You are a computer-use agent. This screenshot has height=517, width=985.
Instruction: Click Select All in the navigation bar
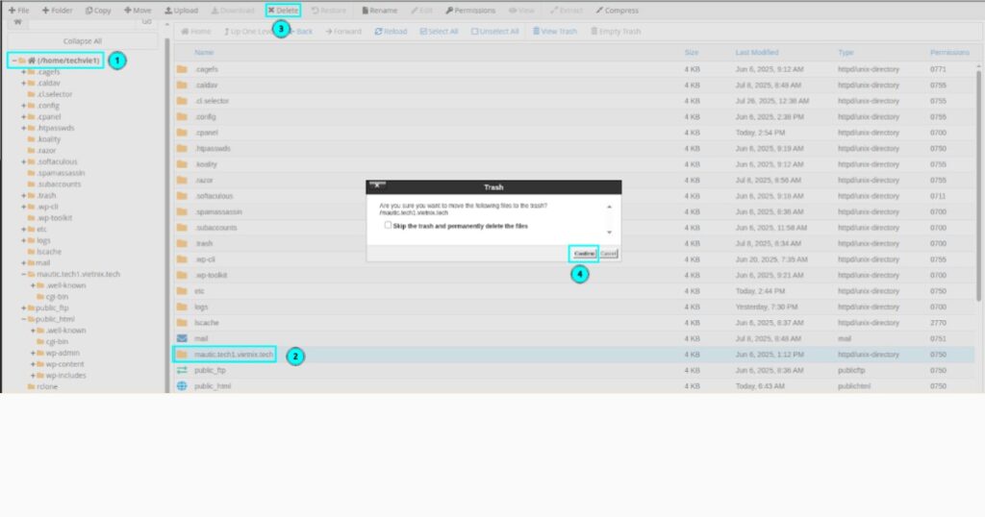click(x=440, y=32)
